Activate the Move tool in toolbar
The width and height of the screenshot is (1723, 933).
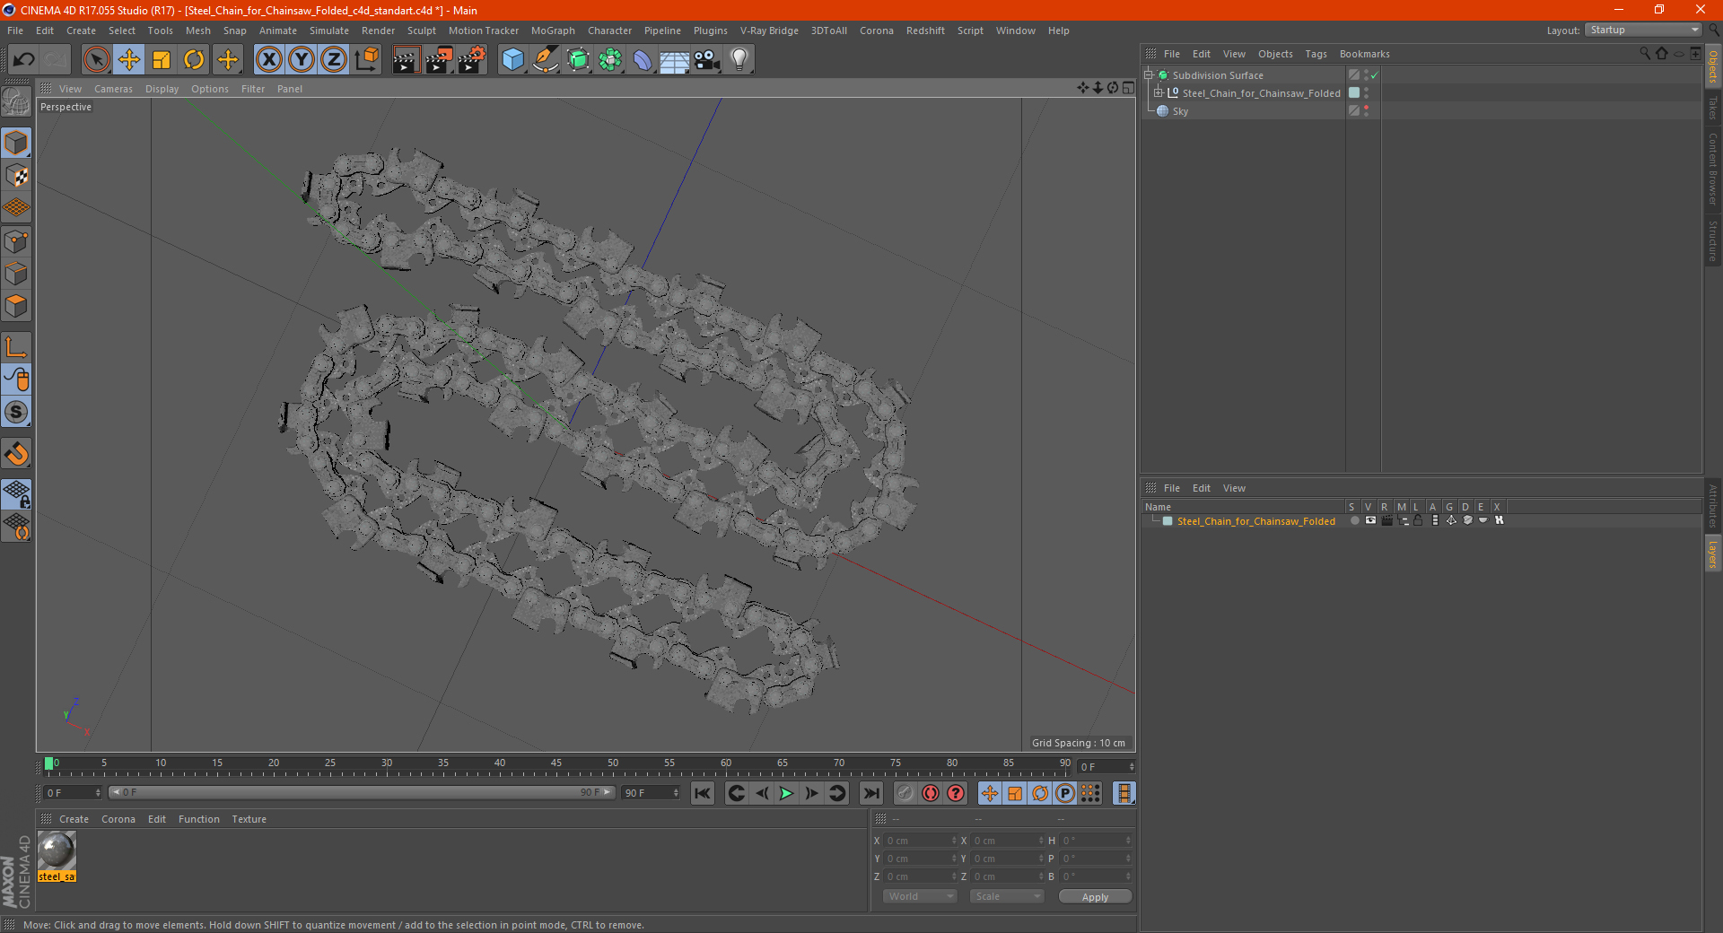(x=129, y=60)
